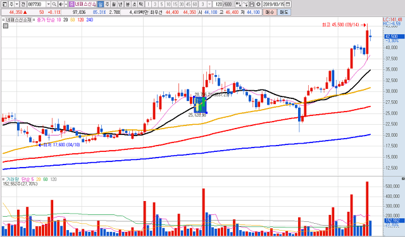Choose the 3 interval button

(155, 4)
